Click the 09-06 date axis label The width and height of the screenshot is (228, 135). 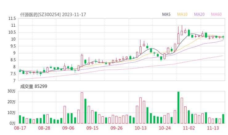click(68, 128)
